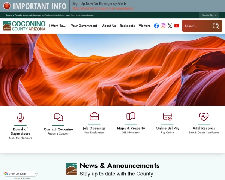The height and width of the screenshot is (180, 225).
Task: Open the Instagram icon link
Action: click(x=163, y=26)
